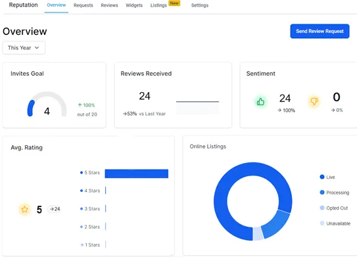Go to the Widgets tab
Screen dimensions: 357x259
point(134,5)
